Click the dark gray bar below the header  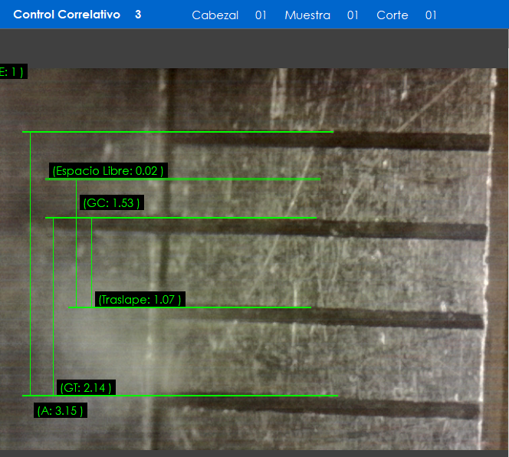[x=254, y=48]
